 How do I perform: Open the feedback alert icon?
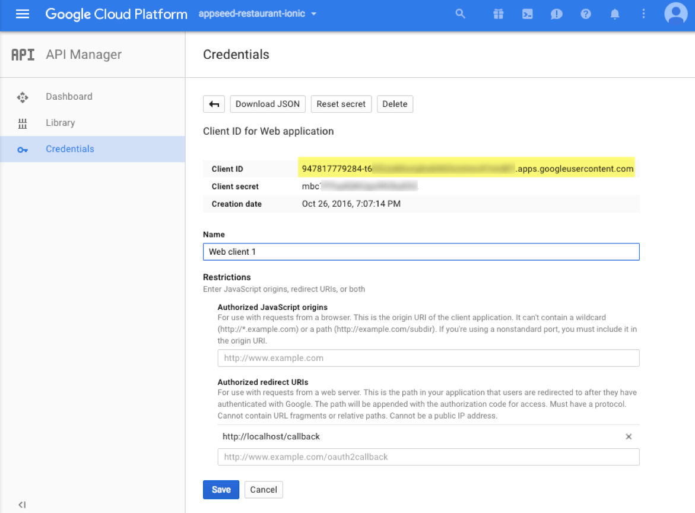coord(556,14)
